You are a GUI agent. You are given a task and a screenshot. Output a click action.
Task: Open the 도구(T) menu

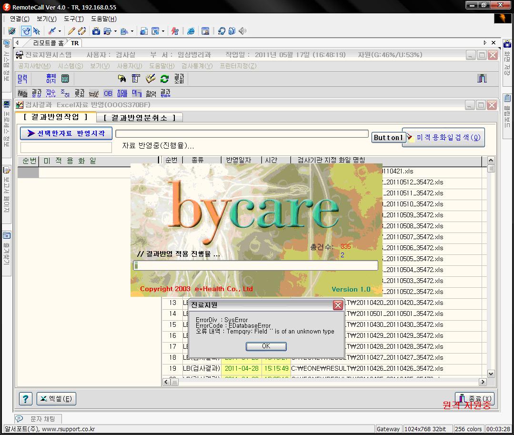click(73, 19)
